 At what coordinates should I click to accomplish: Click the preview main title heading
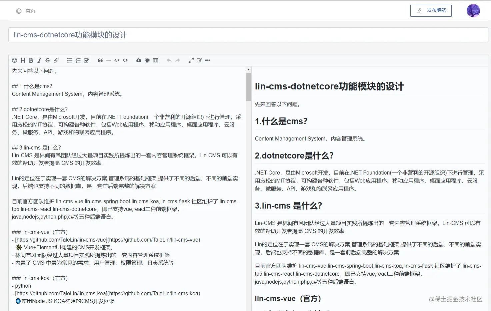(x=329, y=86)
